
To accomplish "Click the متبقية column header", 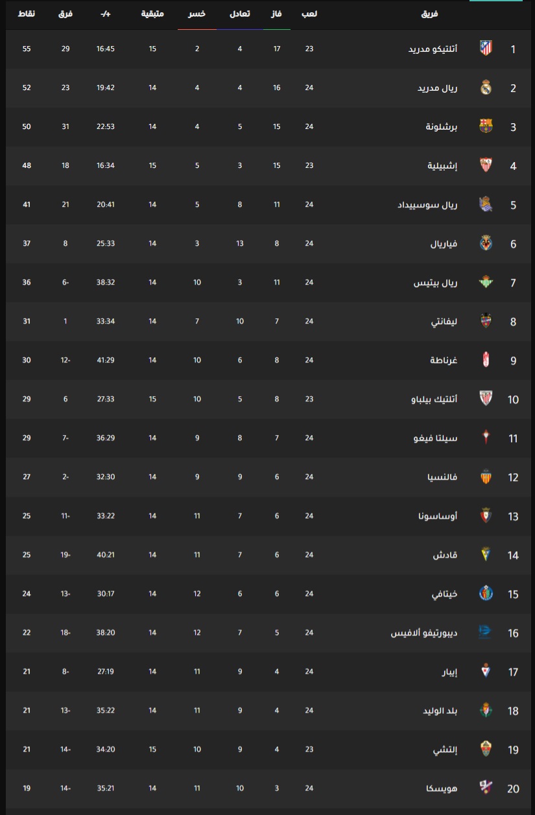I will [x=152, y=14].
